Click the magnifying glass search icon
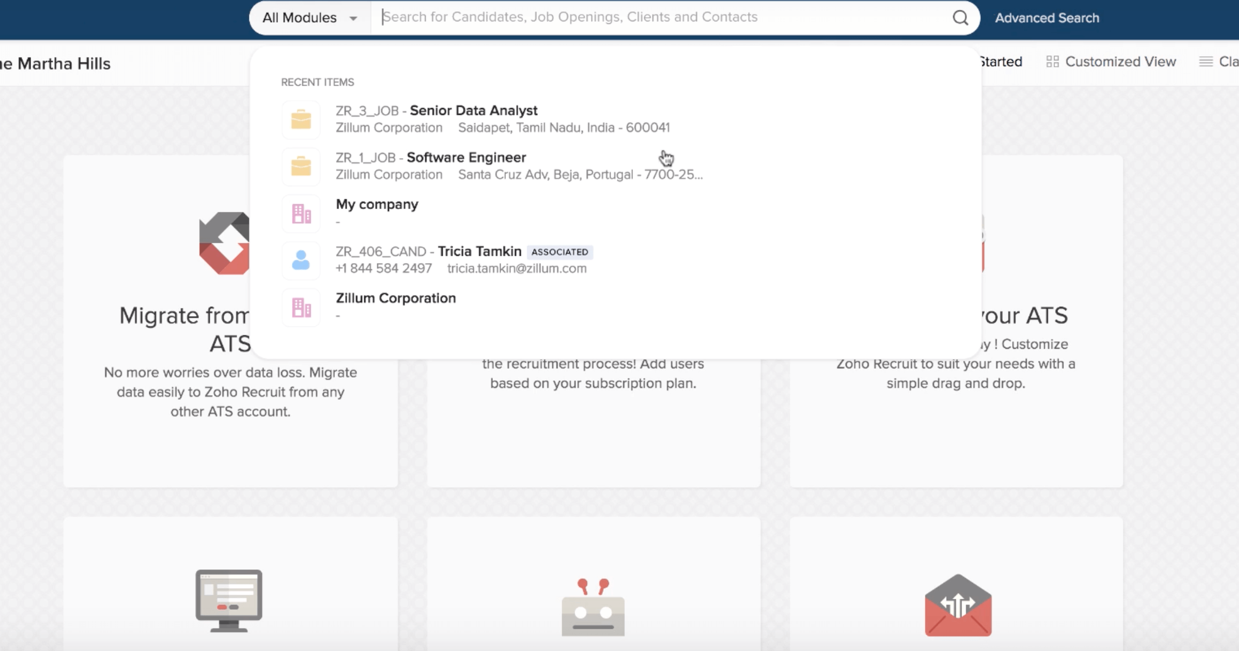 960,18
